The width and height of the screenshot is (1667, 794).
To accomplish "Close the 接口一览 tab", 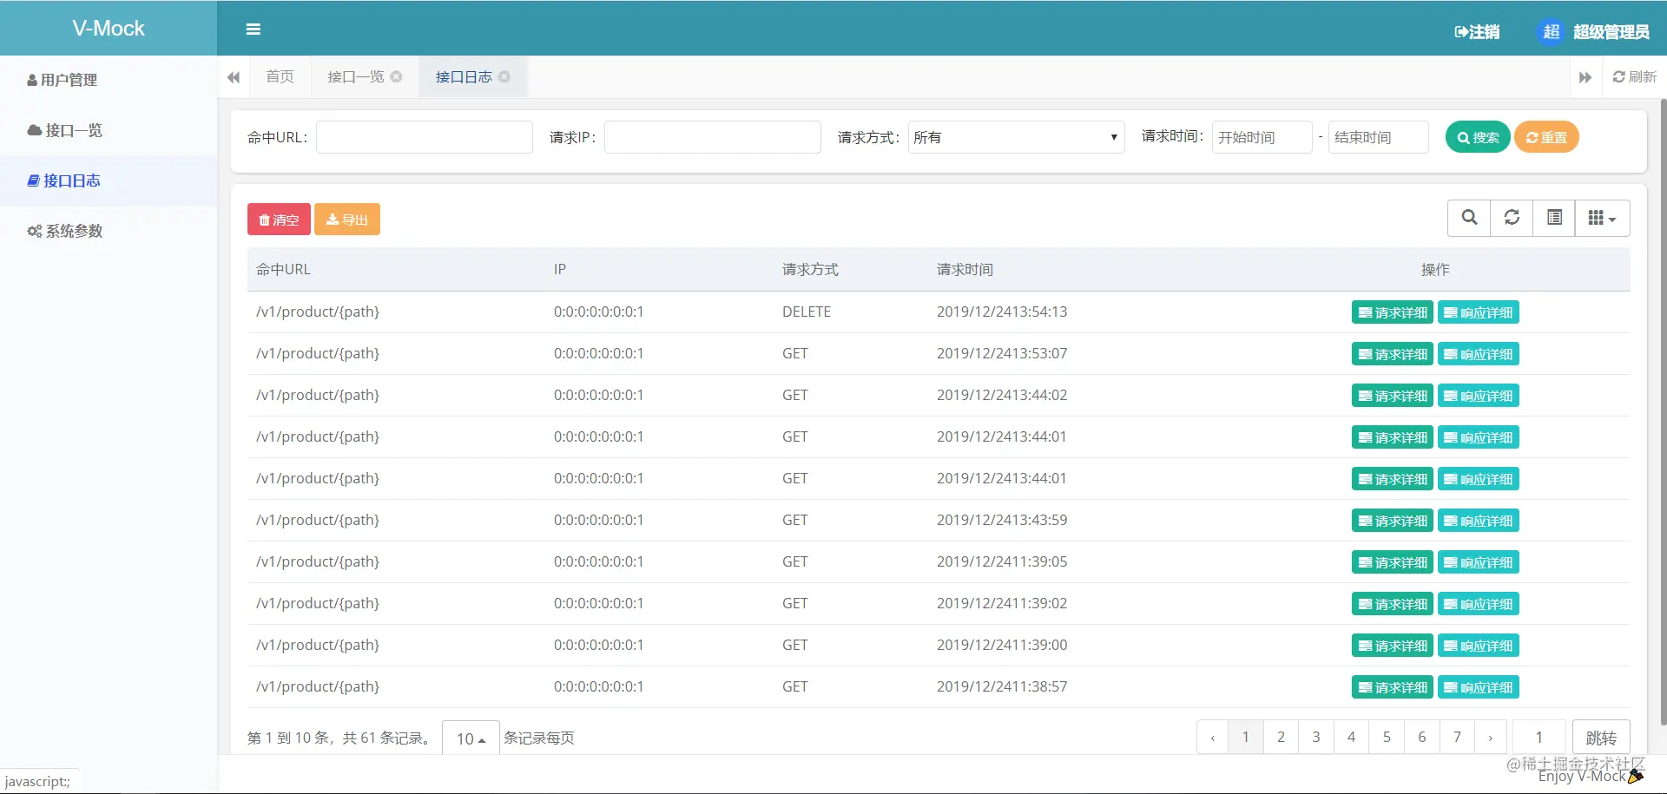I will coord(396,76).
